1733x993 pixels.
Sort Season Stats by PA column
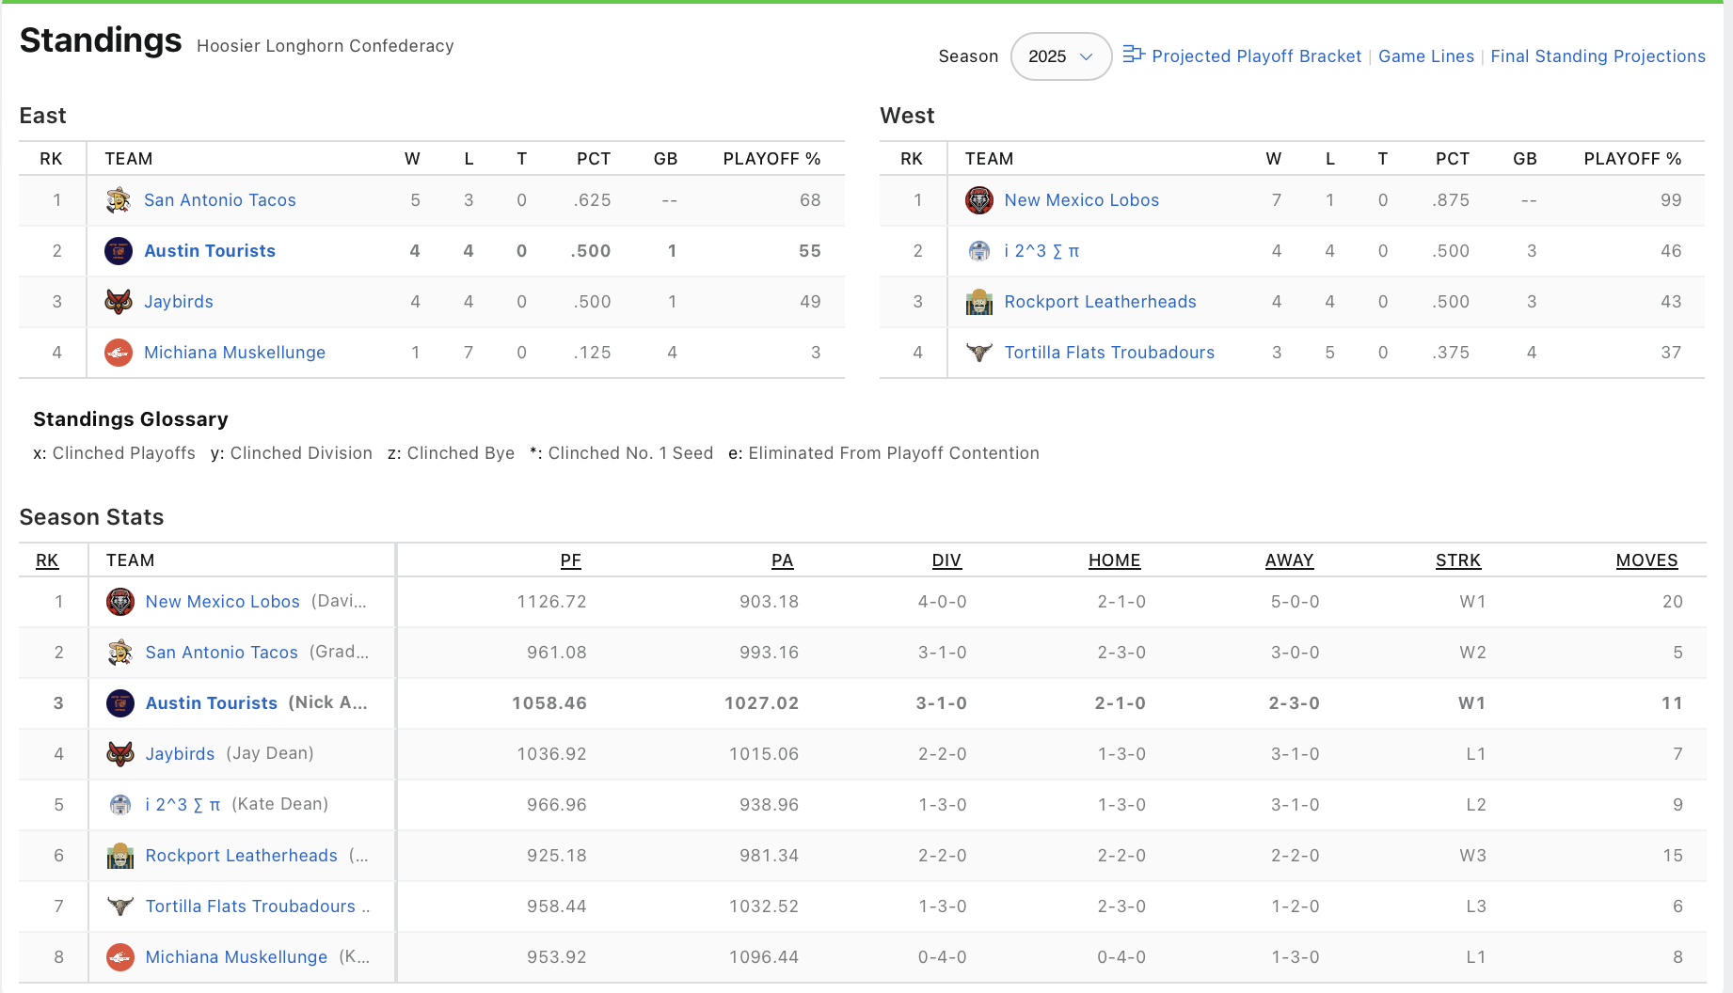[782, 560]
